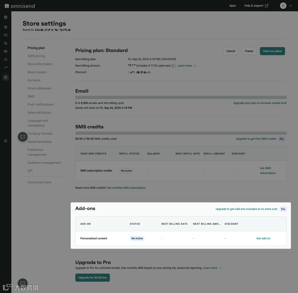The height and width of the screenshot is (293, 298).
Task: Open Brand assets settings
Action: click(37, 72)
